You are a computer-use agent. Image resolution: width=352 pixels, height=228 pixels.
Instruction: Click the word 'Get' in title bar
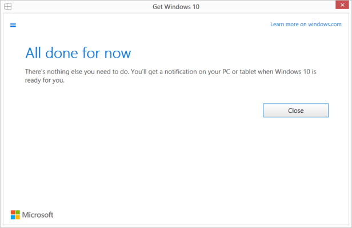pyautogui.click(x=158, y=7)
